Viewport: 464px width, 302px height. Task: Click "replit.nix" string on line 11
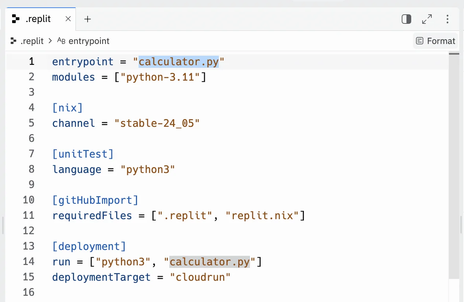click(x=262, y=216)
